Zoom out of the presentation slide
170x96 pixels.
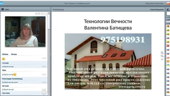tap(162, 56)
